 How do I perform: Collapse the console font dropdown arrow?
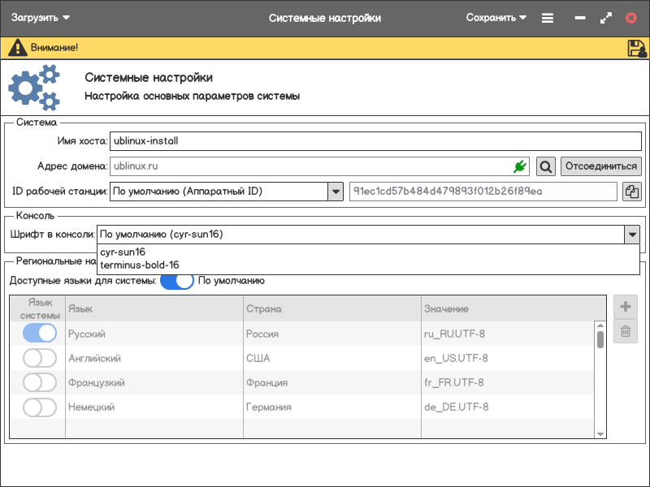coord(631,235)
